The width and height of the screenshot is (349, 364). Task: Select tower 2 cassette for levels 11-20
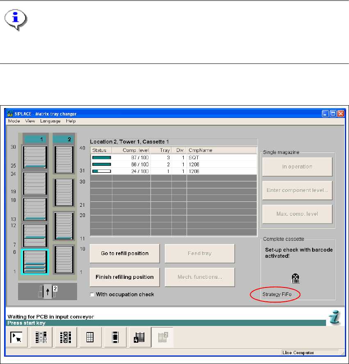[x=64, y=226]
